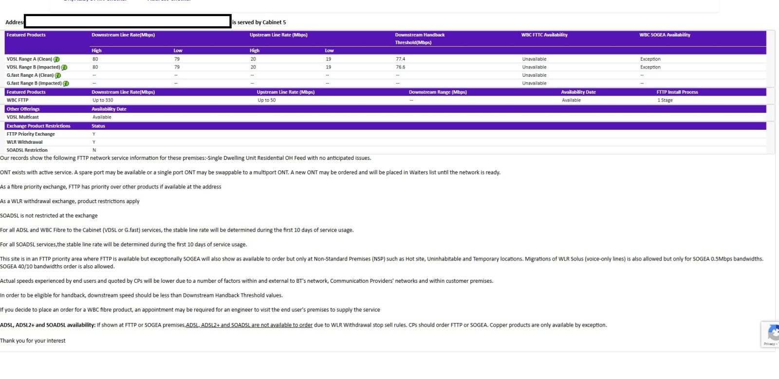This screenshot has height=379, width=779.
Task: Click the 'WLR Withdrawal' restriction row
Action: pos(24,142)
